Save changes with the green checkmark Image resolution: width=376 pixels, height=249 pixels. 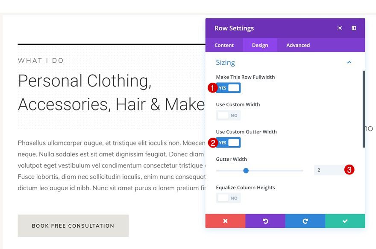click(345, 221)
